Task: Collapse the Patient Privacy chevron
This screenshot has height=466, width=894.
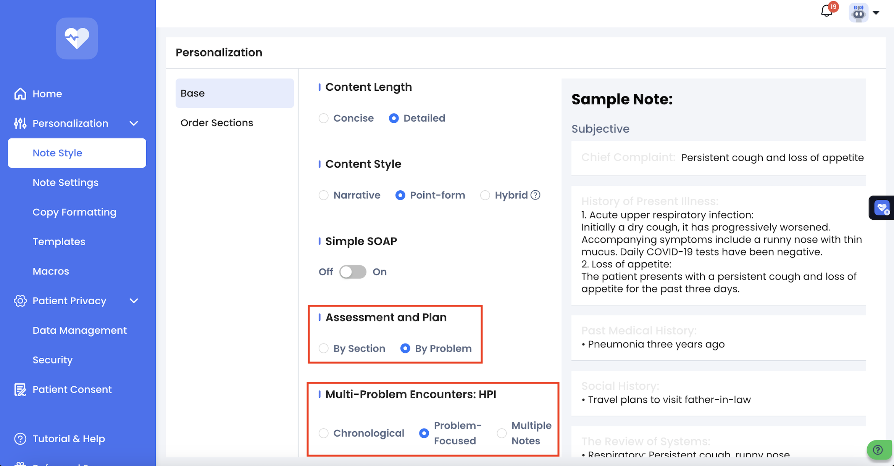Action: click(134, 301)
